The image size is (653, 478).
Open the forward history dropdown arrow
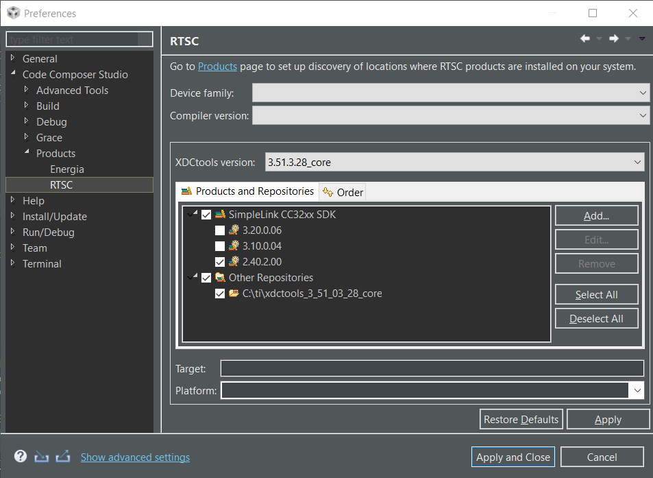pyautogui.click(x=628, y=39)
